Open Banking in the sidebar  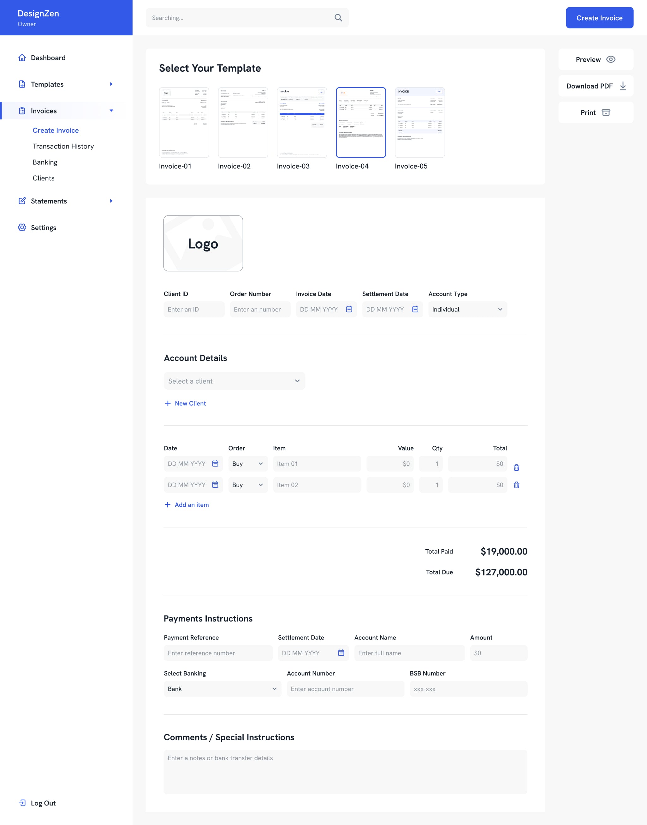[x=45, y=162]
